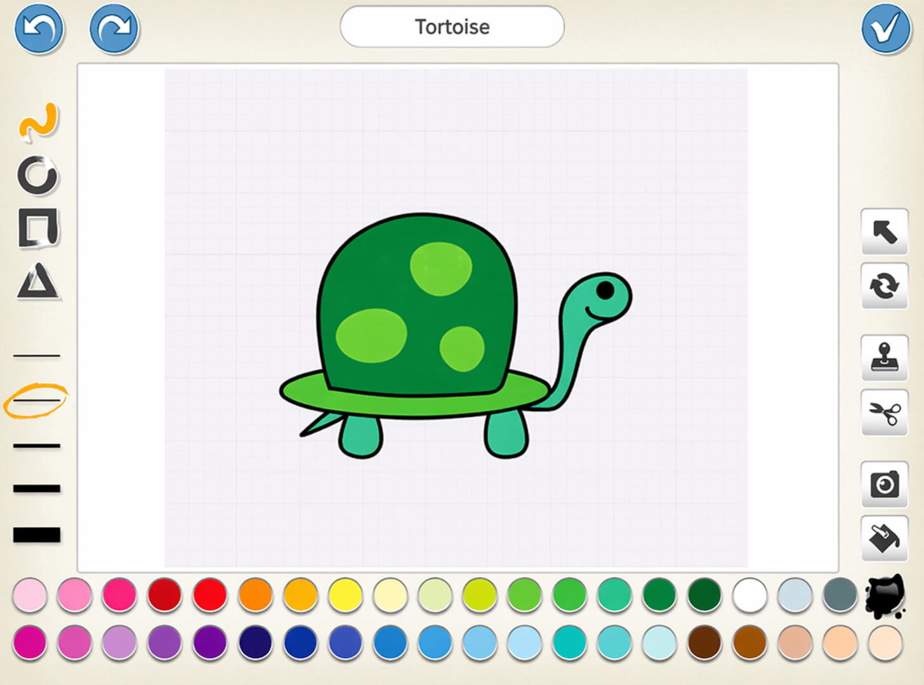
Task: Pick the black ink splat color
Action: [885, 596]
